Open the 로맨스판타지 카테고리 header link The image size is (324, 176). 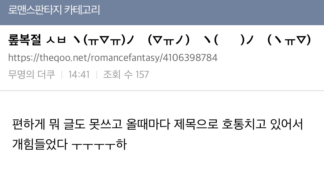[54, 10]
